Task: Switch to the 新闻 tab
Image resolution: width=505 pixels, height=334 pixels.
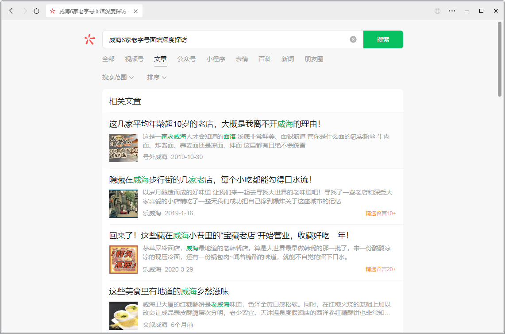Action: pos(288,59)
